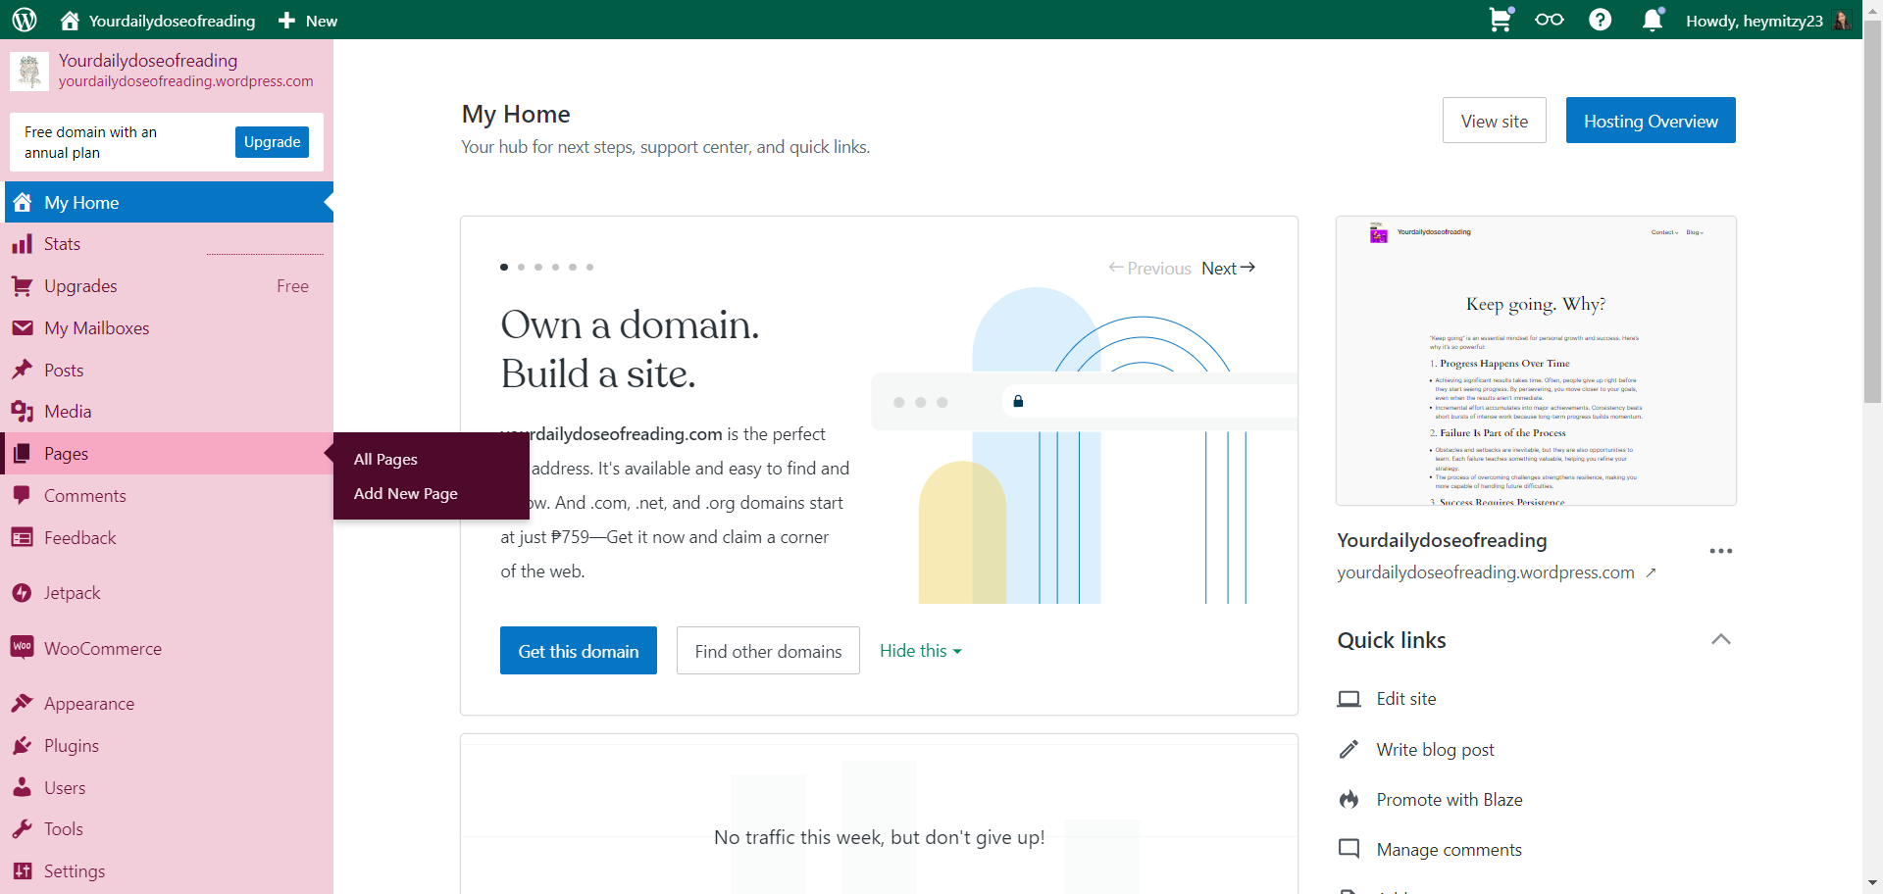Image resolution: width=1883 pixels, height=894 pixels.
Task: Open the Reader glasses icon
Action: tap(1550, 20)
